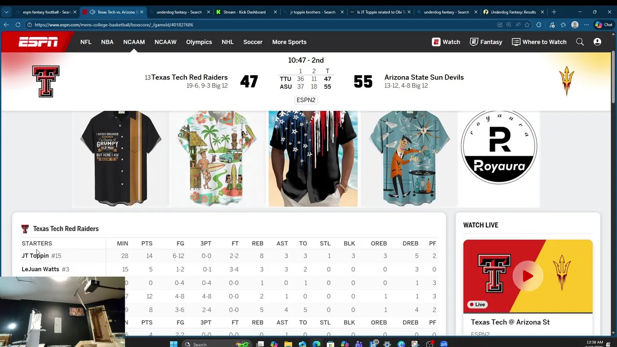Click the ESPN2 network badge
This screenshot has width=617, height=347.
306,100
